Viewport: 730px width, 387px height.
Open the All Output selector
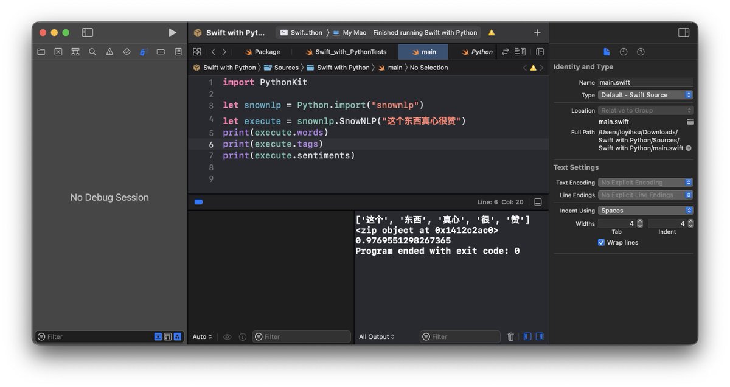pyautogui.click(x=377, y=336)
